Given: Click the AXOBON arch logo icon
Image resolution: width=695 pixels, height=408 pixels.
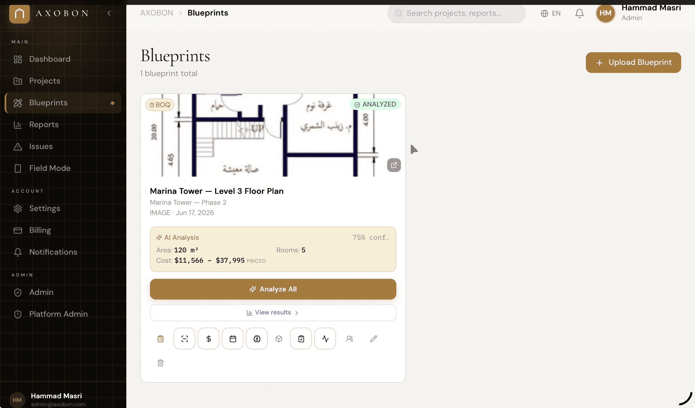Looking at the screenshot, I should tap(20, 13).
